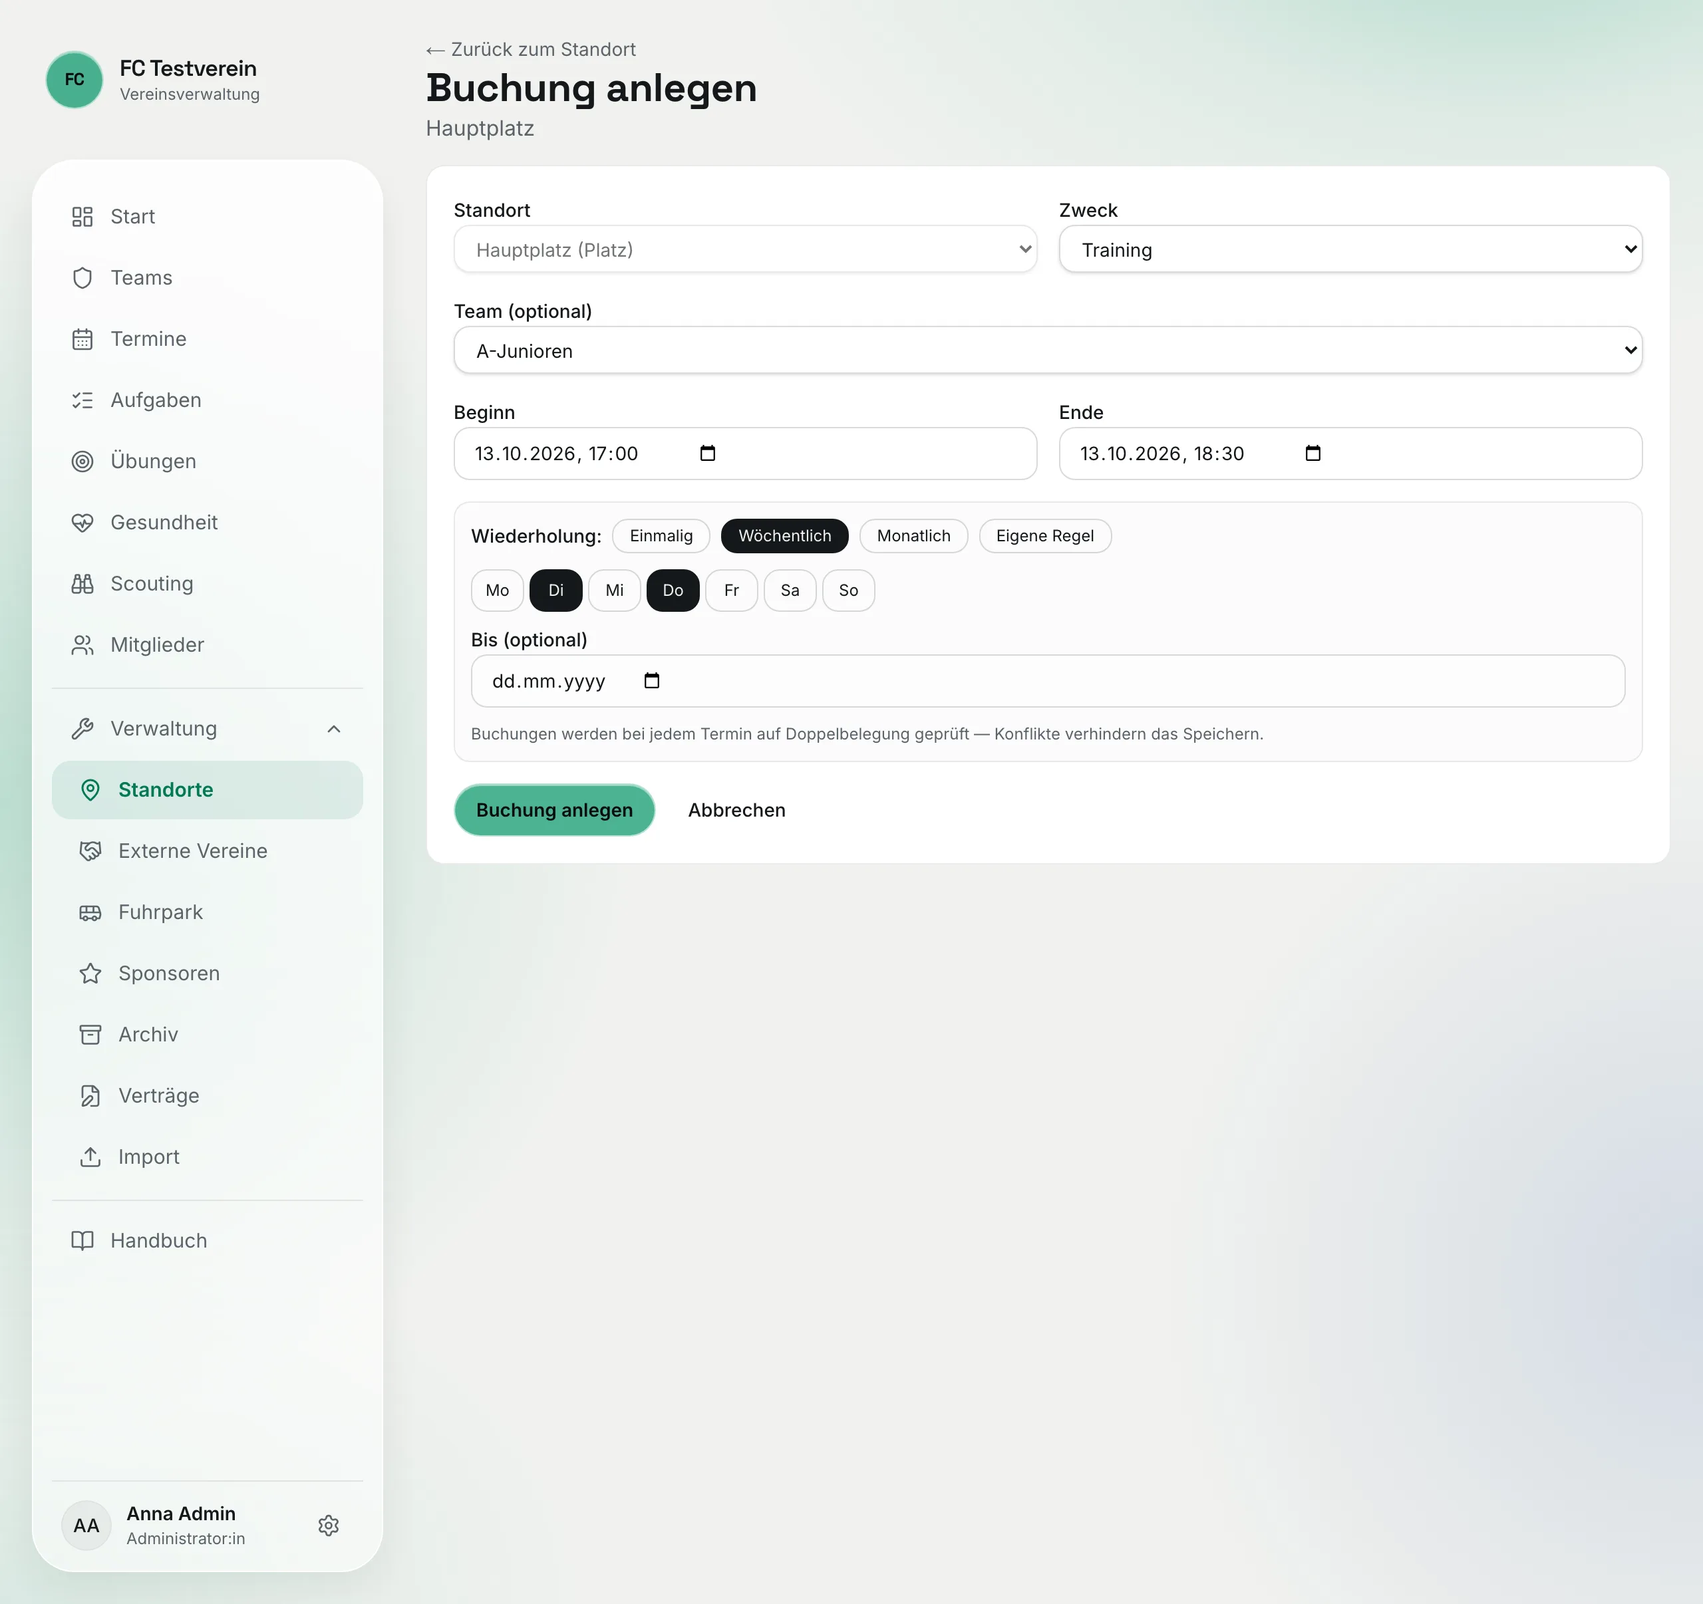Open calendar picker in Ende field
The height and width of the screenshot is (1604, 1703).
(x=1313, y=453)
